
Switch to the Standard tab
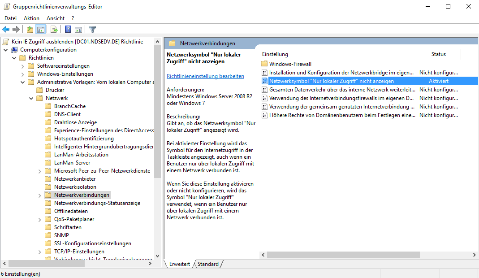tap(208, 264)
